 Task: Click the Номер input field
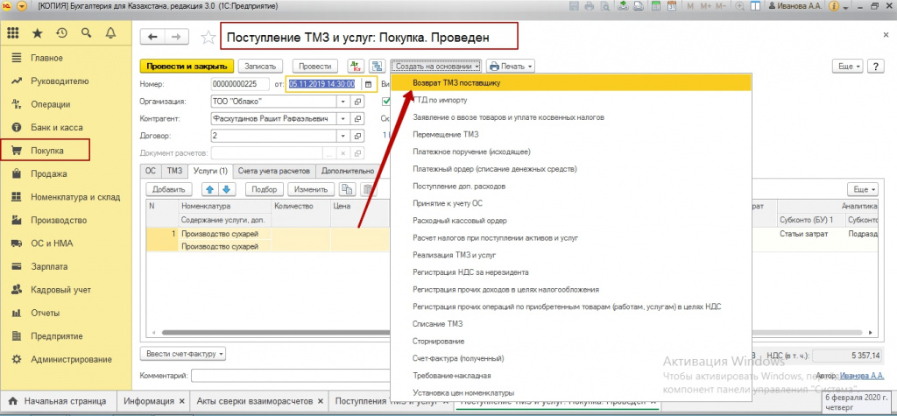pos(240,84)
